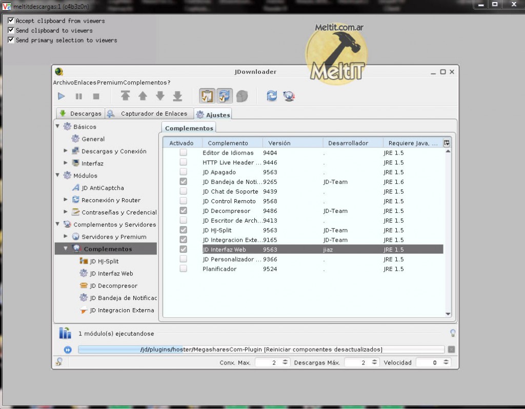Click the blue reconnect arrows toolbar icon
The height and width of the screenshot is (409, 525).
272,96
